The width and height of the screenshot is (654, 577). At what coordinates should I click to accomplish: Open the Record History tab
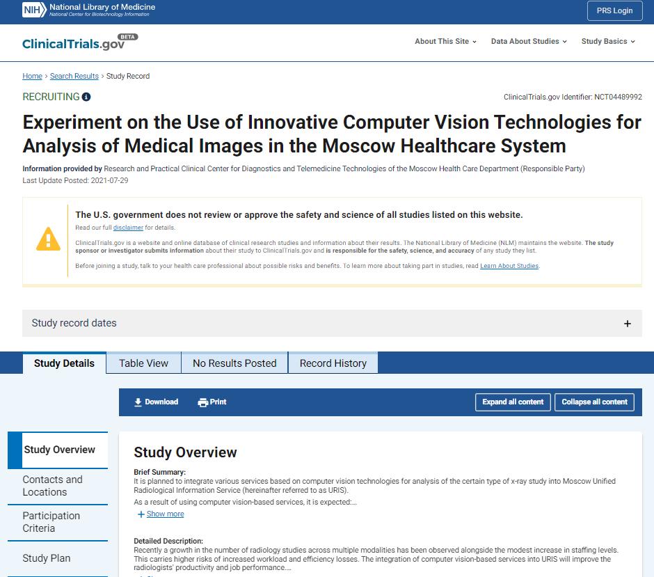point(333,363)
